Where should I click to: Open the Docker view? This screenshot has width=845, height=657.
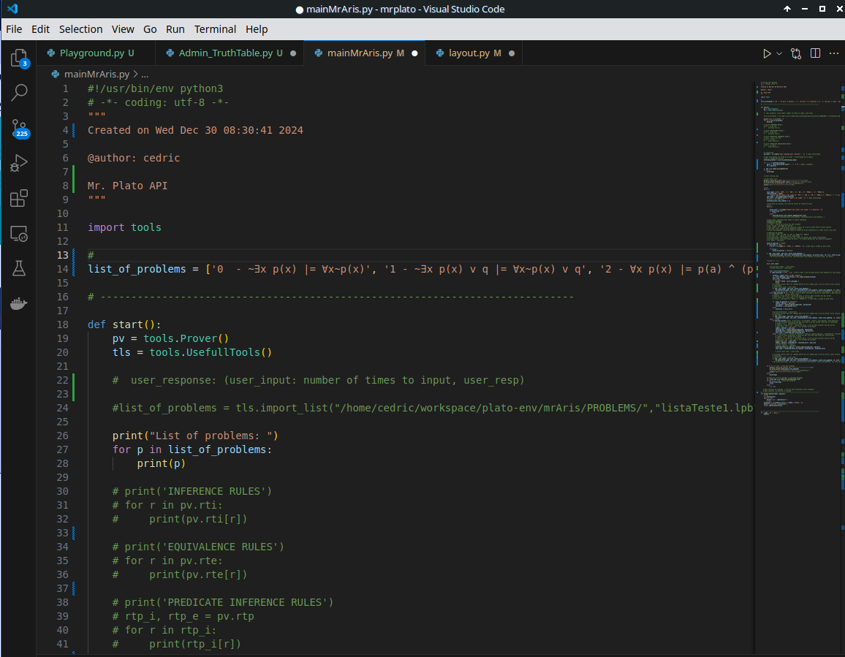coord(19,303)
